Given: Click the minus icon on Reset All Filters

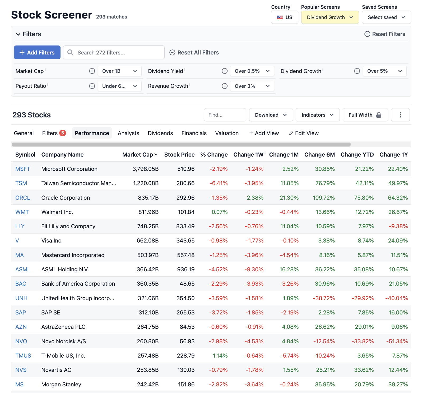Looking at the screenshot, I should (172, 52).
